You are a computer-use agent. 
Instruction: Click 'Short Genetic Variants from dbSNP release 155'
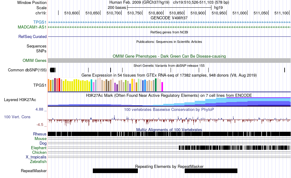(x=169, y=66)
